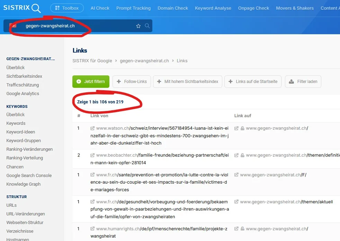
Task: Add Mit hohem Sichtbarkeitsindex filter
Action: [x=187, y=82]
